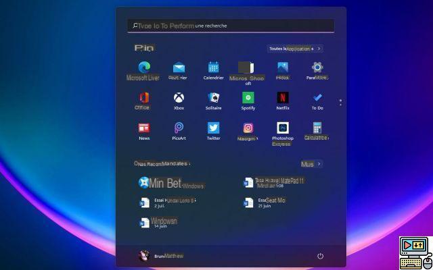Open the Calculator app icon
This screenshot has height=270, width=433.
(317, 128)
